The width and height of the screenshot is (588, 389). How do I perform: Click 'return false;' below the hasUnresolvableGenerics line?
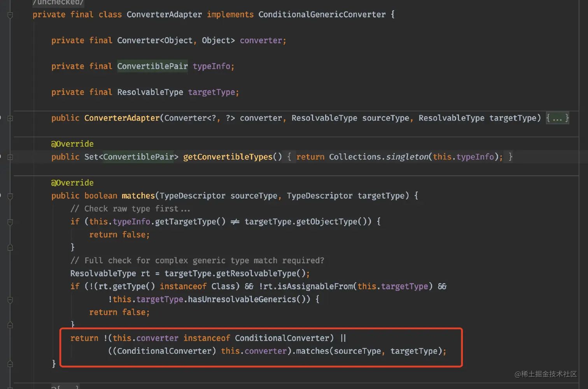pyautogui.click(x=119, y=312)
